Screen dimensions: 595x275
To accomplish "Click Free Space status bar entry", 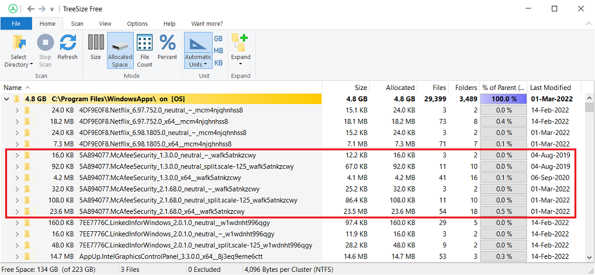I will pos(48,269).
